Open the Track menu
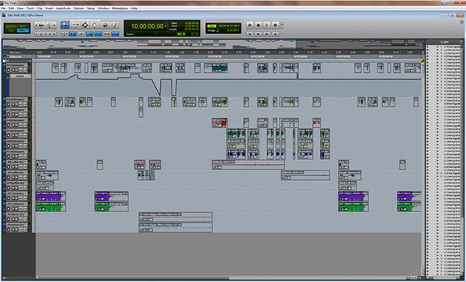Screen dimensions: 466x282 (30, 9)
